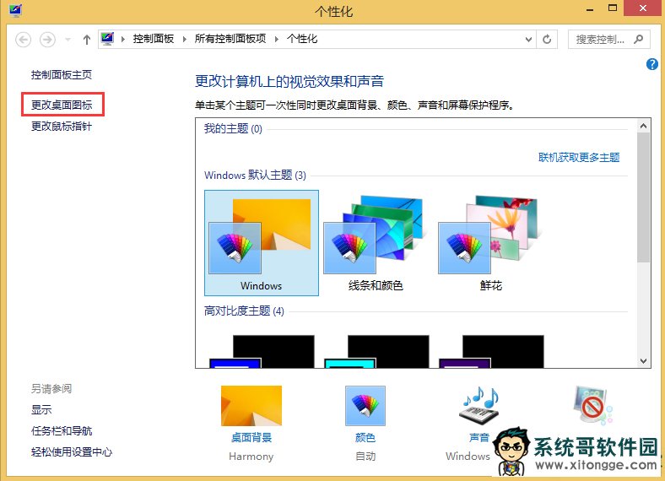Click the theme list scroll down arrow
The width and height of the screenshot is (665, 481).
tap(643, 361)
